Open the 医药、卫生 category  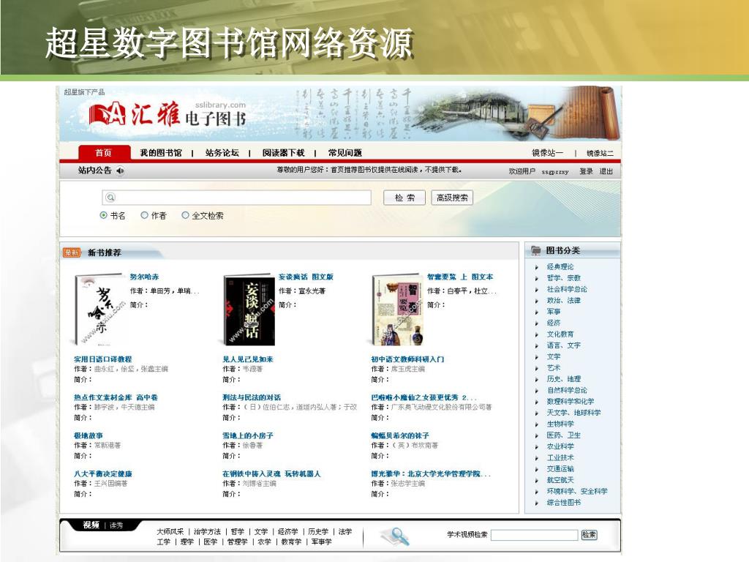[564, 435]
